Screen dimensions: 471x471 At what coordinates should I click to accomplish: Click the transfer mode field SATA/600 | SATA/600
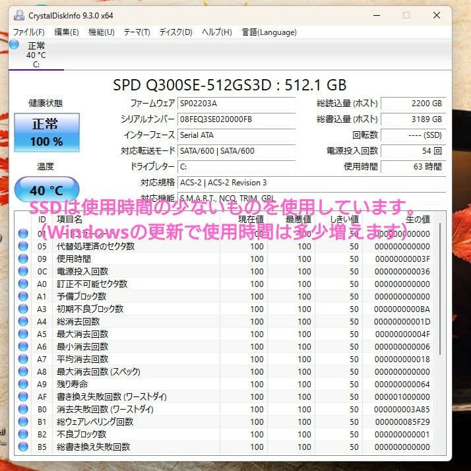(236, 151)
